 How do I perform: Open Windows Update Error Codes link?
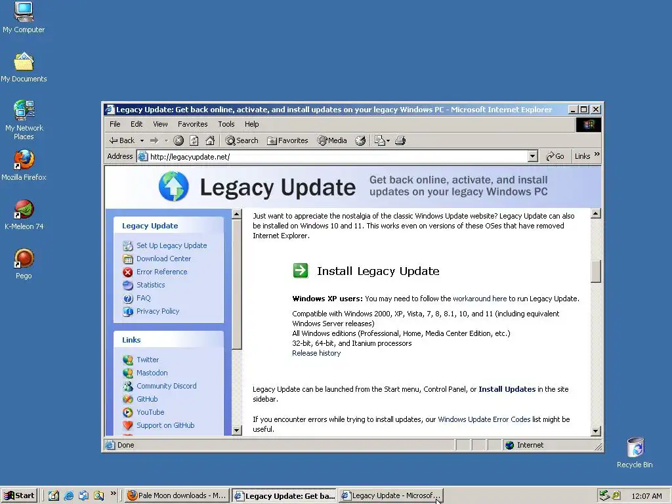484,419
